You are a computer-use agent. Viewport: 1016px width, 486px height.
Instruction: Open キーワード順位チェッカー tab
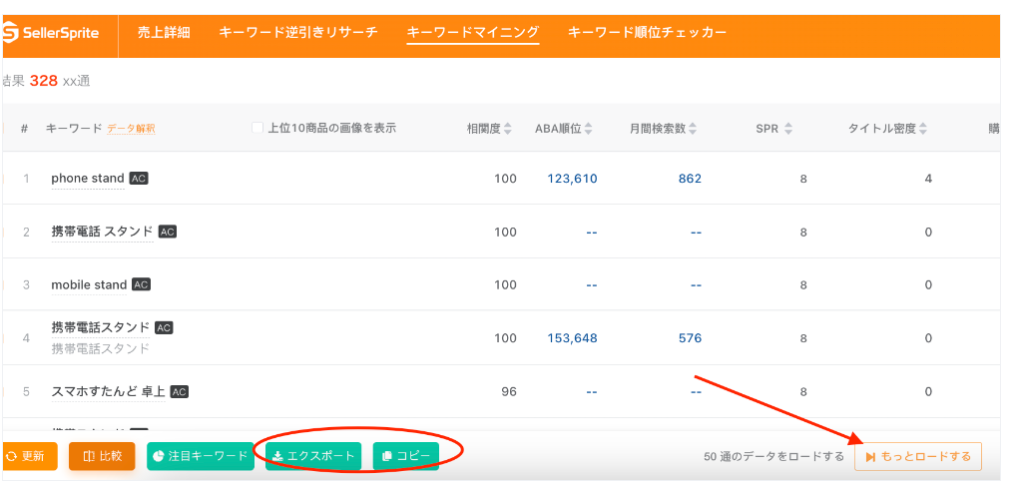coord(647,33)
